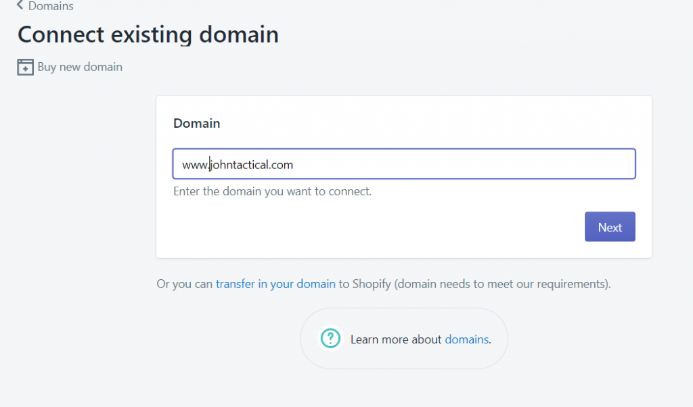This screenshot has width=693, height=407.
Task: Click the Next button
Action: pos(610,226)
